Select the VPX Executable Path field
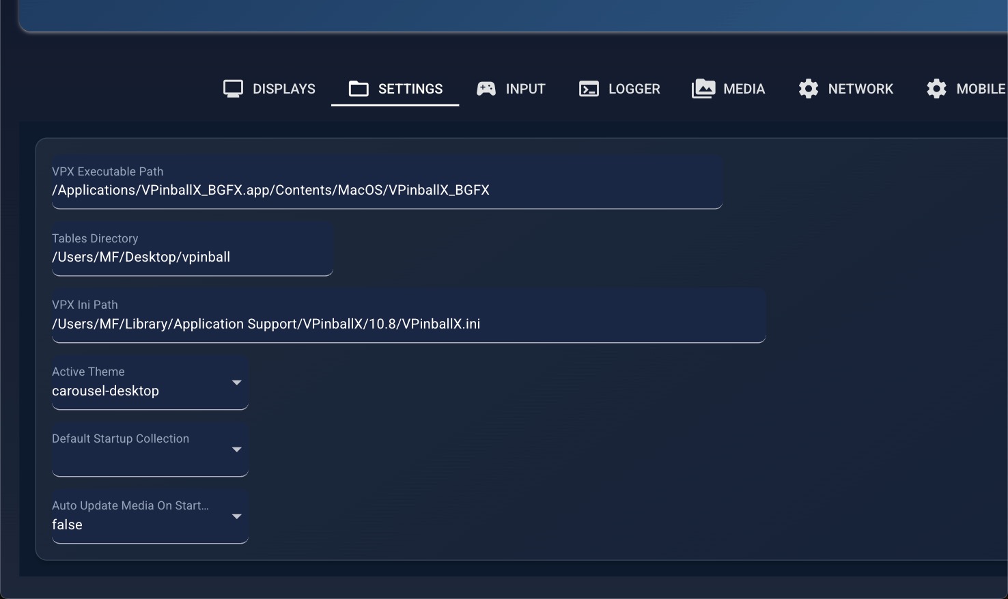1008x599 pixels. (387, 190)
